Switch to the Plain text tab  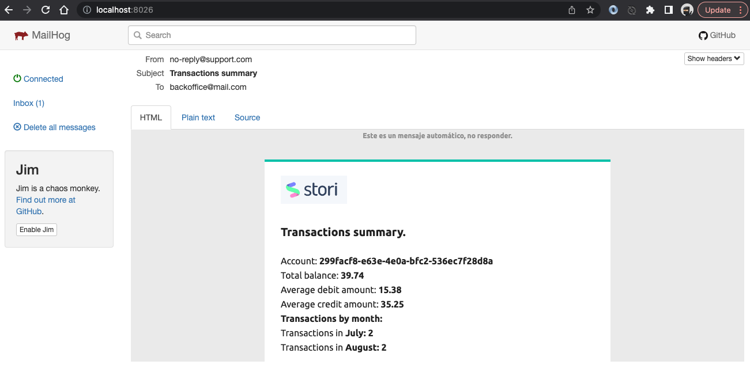point(198,117)
